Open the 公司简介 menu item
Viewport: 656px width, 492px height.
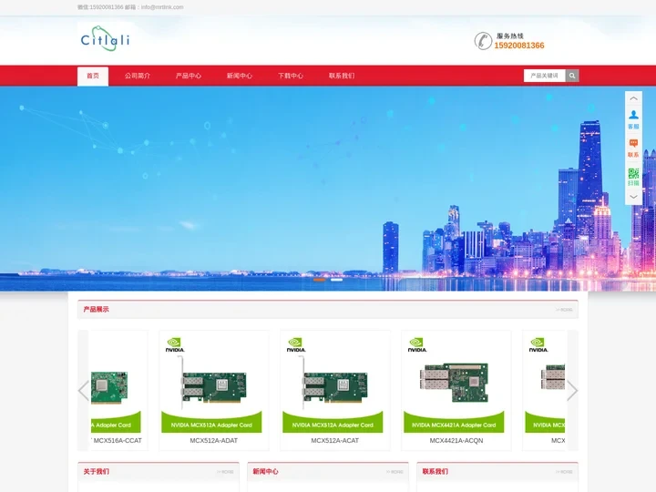138,76
